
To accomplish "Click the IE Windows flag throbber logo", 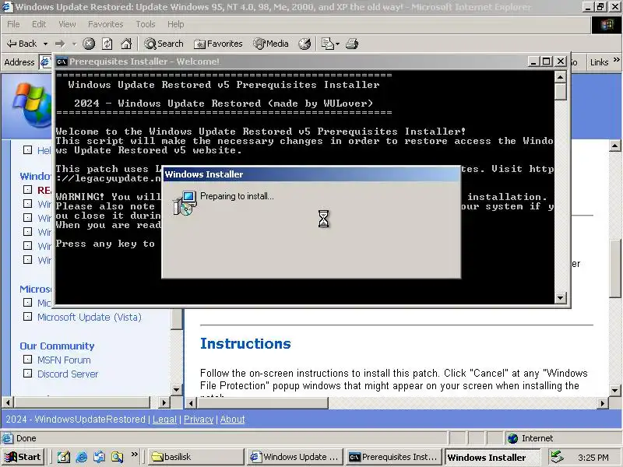I will (607, 25).
